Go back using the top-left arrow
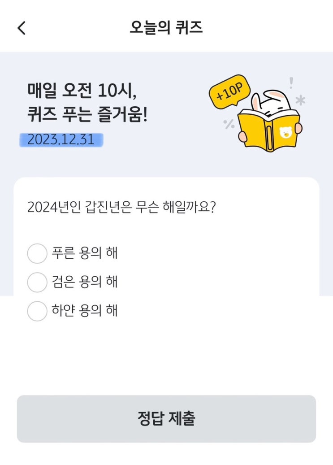This screenshot has width=333, height=465. [22, 28]
